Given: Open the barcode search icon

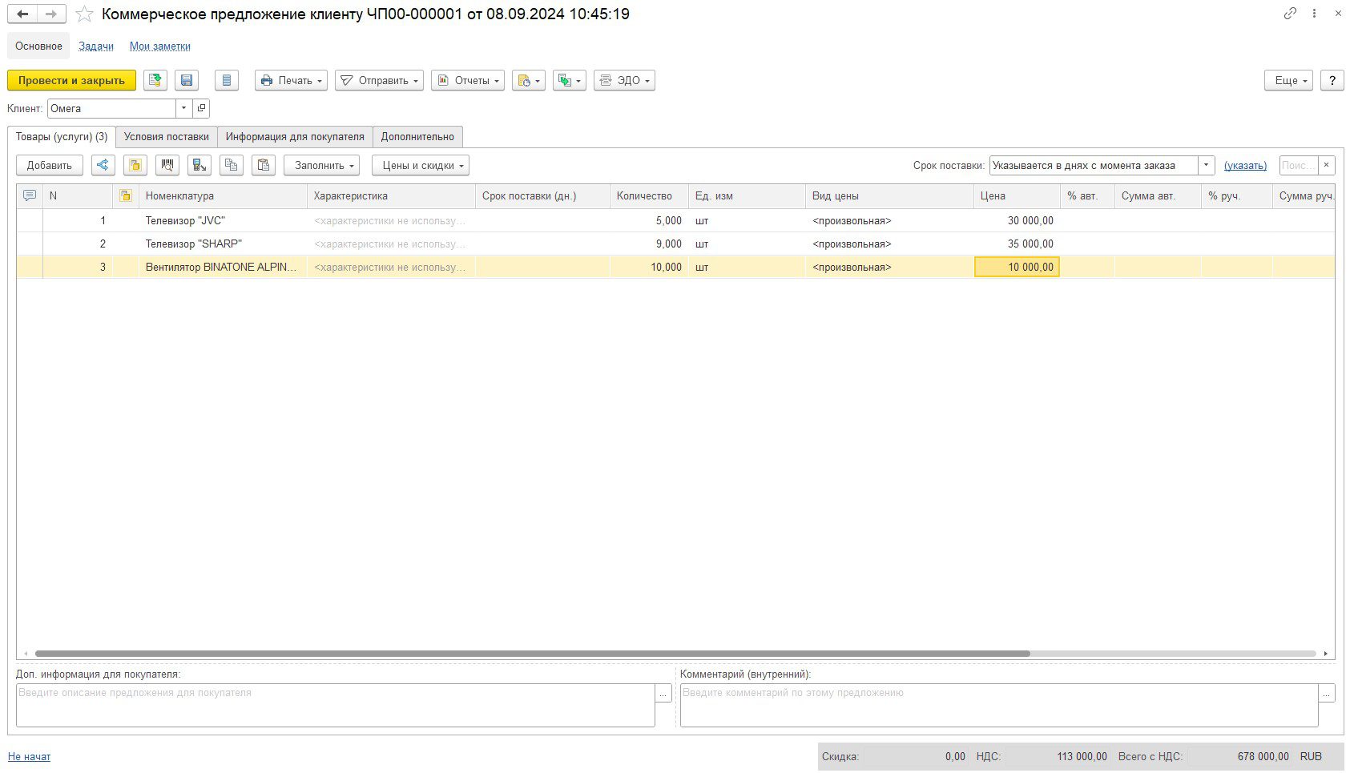Looking at the screenshot, I should pyautogui.click(x=167, y=165).
